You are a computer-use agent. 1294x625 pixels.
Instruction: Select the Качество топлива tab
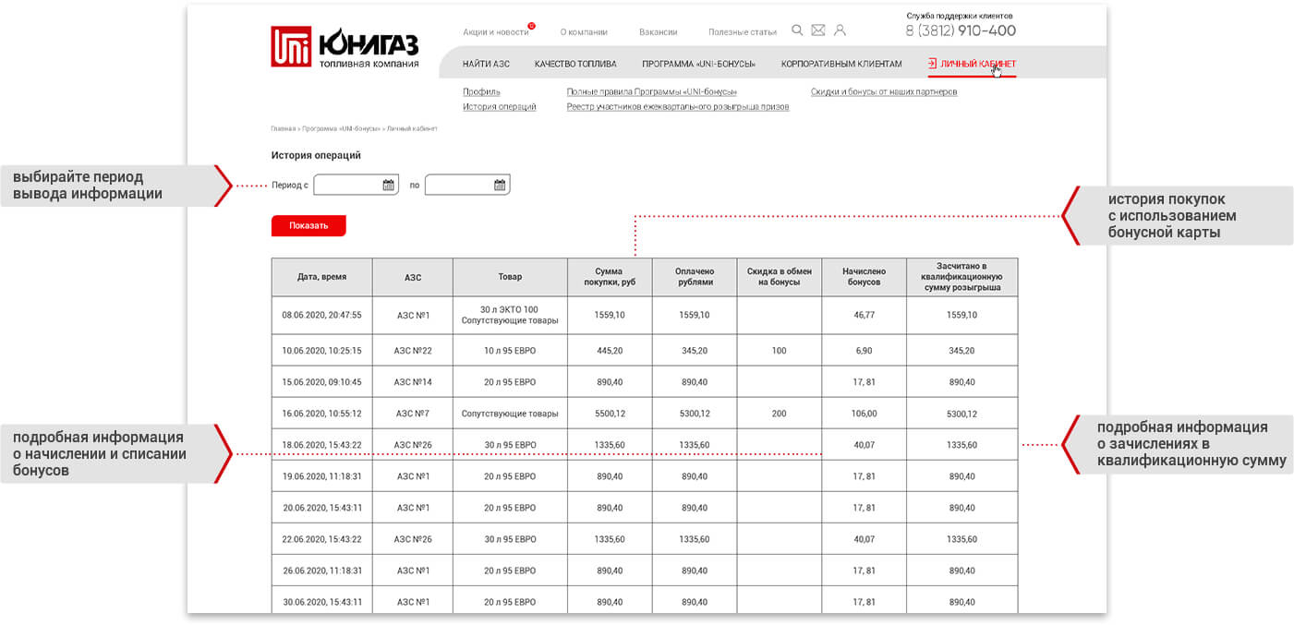[575, 64]
